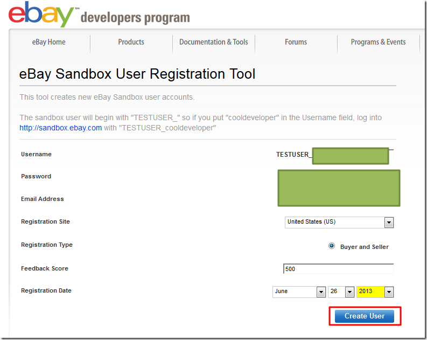Click the 'eBay Sandbox User Registration Tool' heading
The width and height of the screenshot is (427, 340).
point(137,74)
